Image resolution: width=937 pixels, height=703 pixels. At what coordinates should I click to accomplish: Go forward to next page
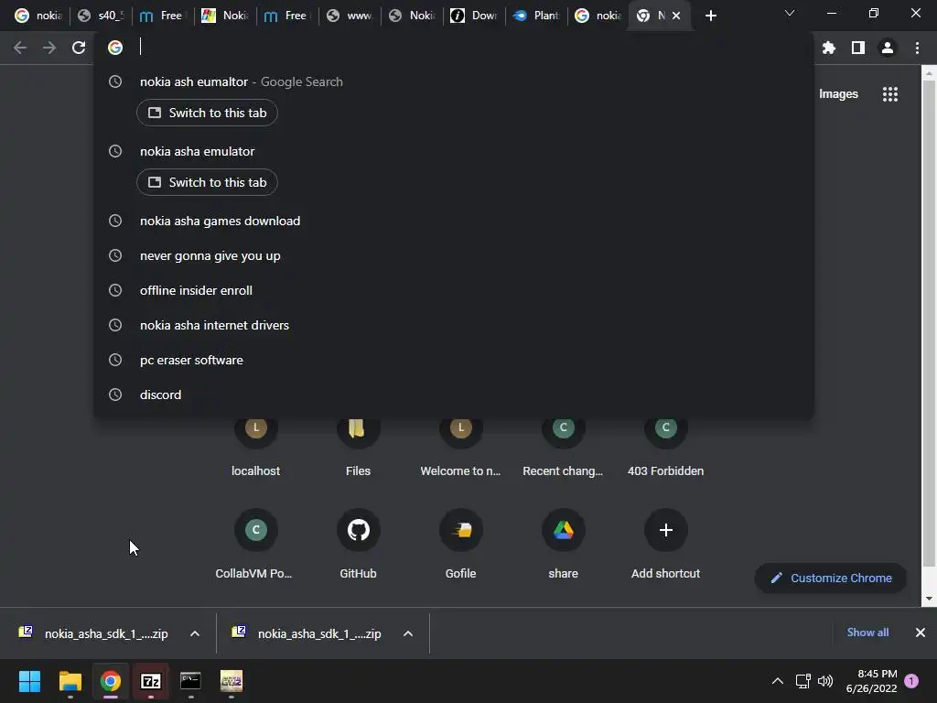[x=49, y=48]
